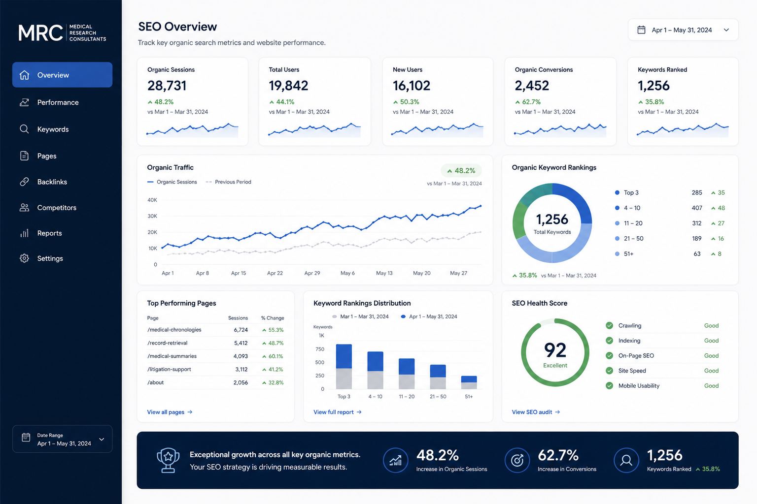Click the up arrow beside Top 3 change 35
Screen dimensions: 757x504
[713, 193]
